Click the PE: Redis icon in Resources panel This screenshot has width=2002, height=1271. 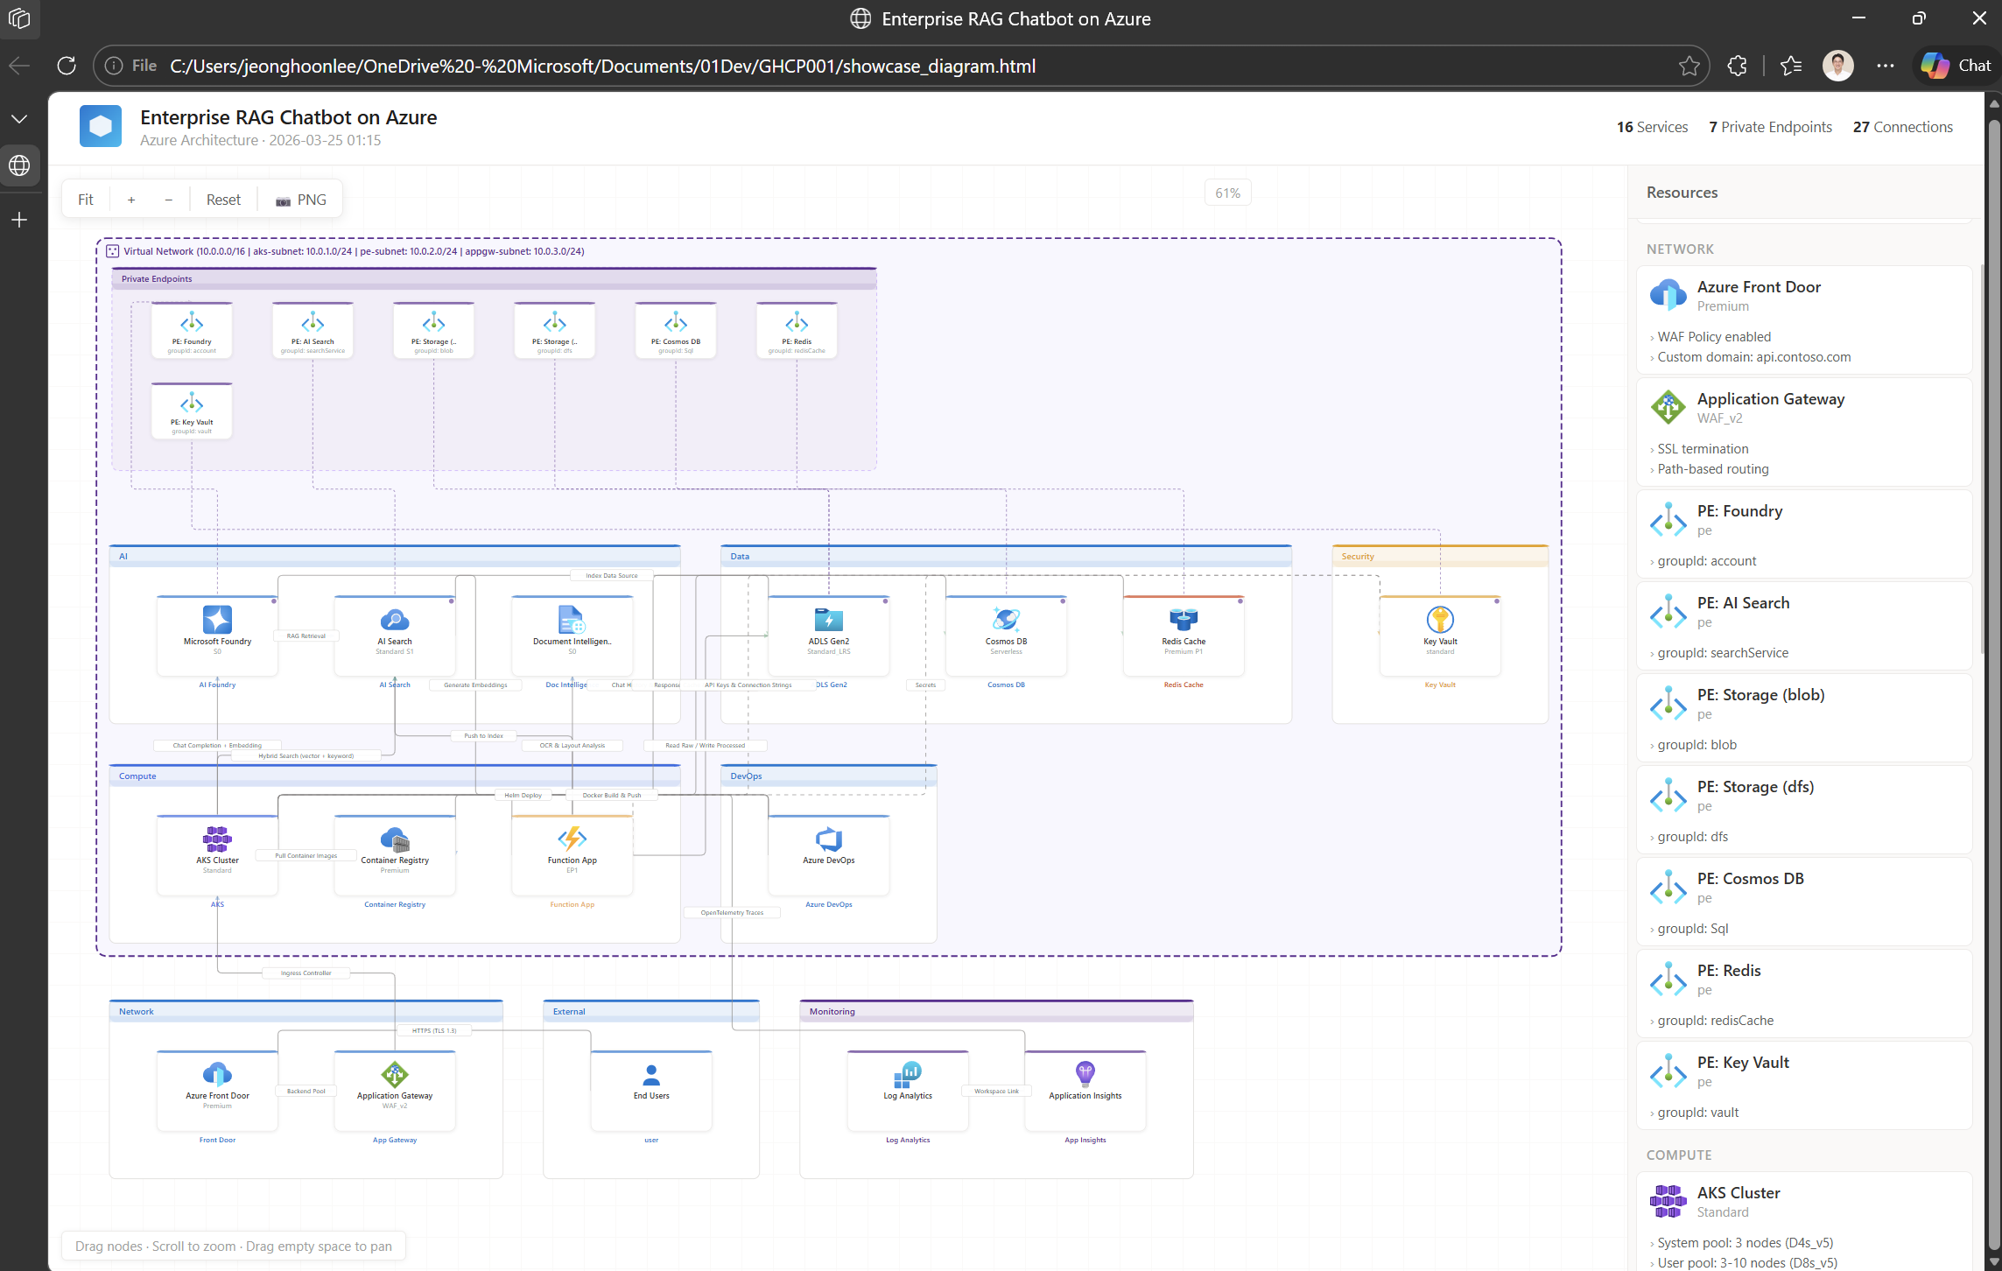(x=1668, y=979)
